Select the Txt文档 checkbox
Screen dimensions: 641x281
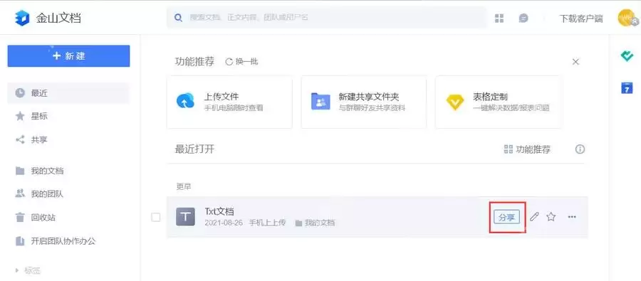[156, 217]
